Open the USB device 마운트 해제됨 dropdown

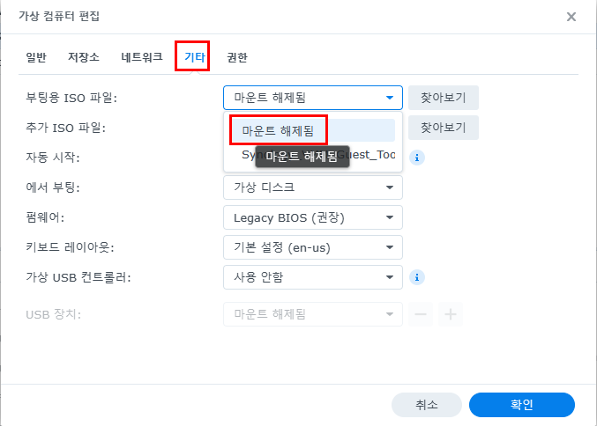pos(313,314)
